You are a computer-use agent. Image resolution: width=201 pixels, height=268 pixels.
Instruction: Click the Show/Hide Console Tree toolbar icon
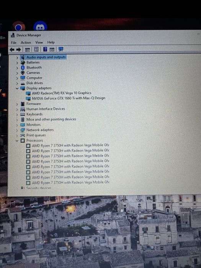27,49
